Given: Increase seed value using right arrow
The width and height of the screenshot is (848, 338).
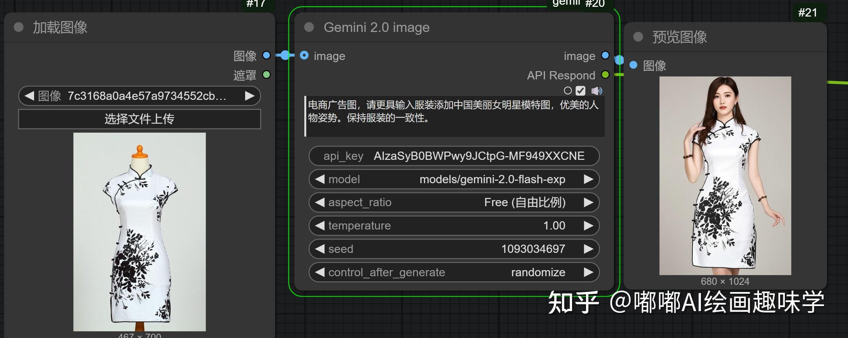Looking at the screenshot, I should 588,249.
